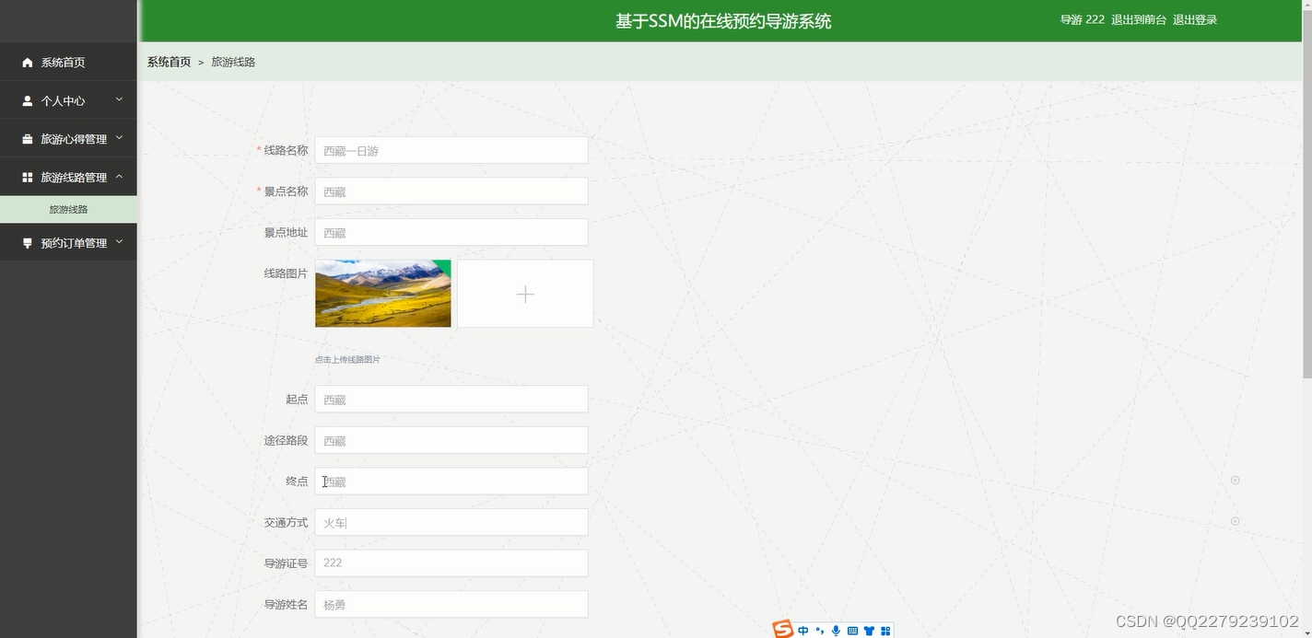Open the Sogou soft keyboard icon
This screenshot has width=1312, height=638.
click(852, 631)
